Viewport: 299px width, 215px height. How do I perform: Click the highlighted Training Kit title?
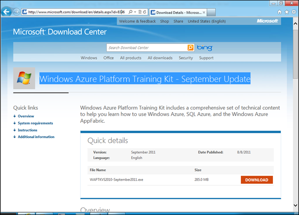click(x=145, y=78)
